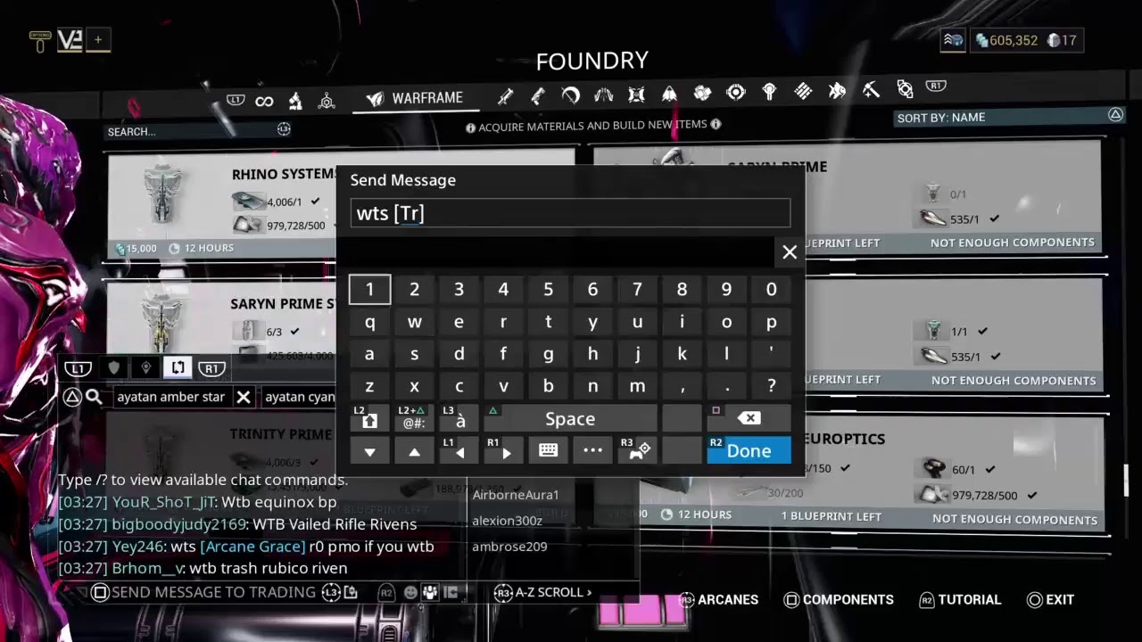Click the ayatan amber star filter
The height and width of the screenshot is (642, 1142).
(170, 397)
